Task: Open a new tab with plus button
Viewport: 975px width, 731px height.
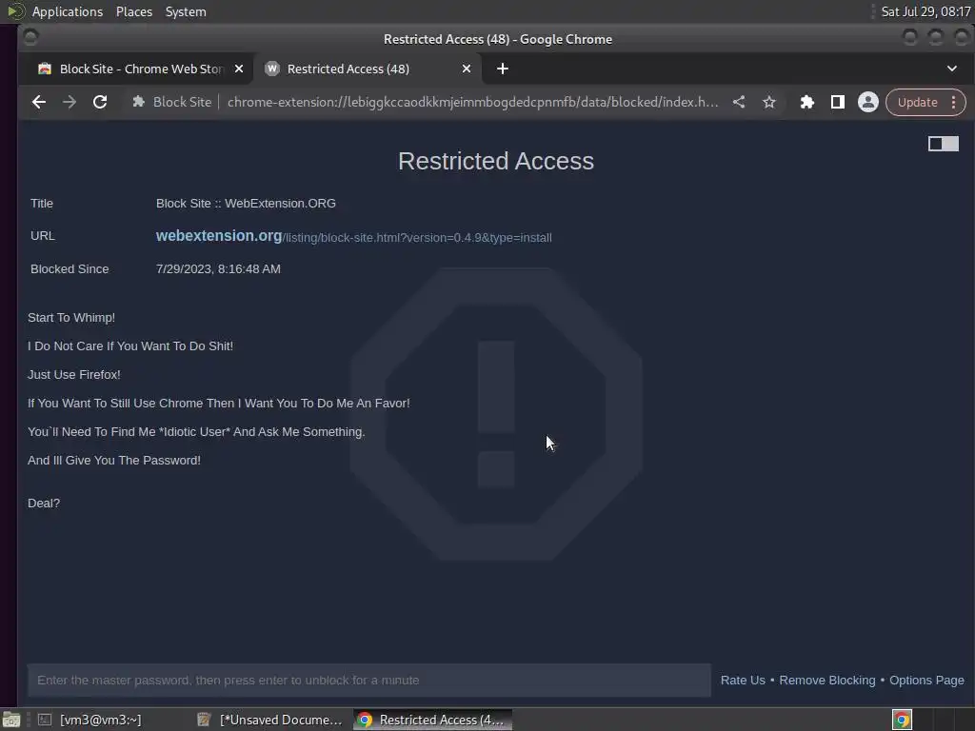Action: pyautogui.click(x=503, y=69)
